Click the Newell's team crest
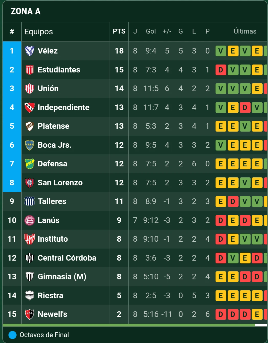Image resolution: width=268 pixels, height=343 pixels. 29,314
